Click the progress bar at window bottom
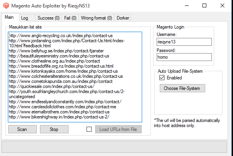The width and height of the screenshot is (233, 156). click(x=114, y=147)
